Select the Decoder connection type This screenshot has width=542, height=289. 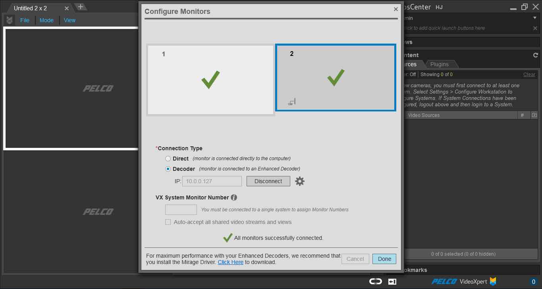(x=168, y=168)
